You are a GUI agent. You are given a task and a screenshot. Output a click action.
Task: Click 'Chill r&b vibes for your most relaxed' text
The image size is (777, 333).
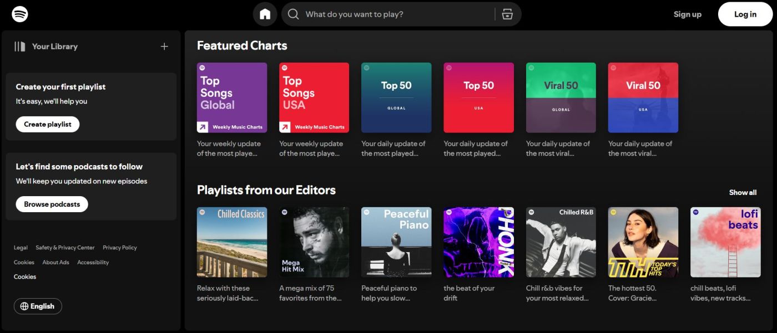pos(557,293)
